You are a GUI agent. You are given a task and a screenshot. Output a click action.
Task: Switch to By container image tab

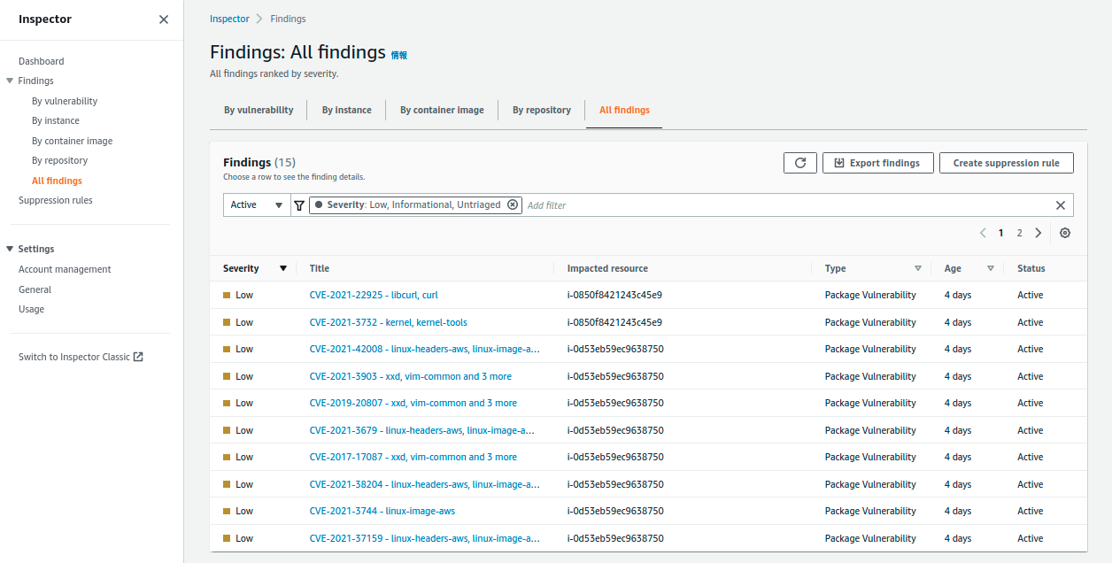pos(442,111)
